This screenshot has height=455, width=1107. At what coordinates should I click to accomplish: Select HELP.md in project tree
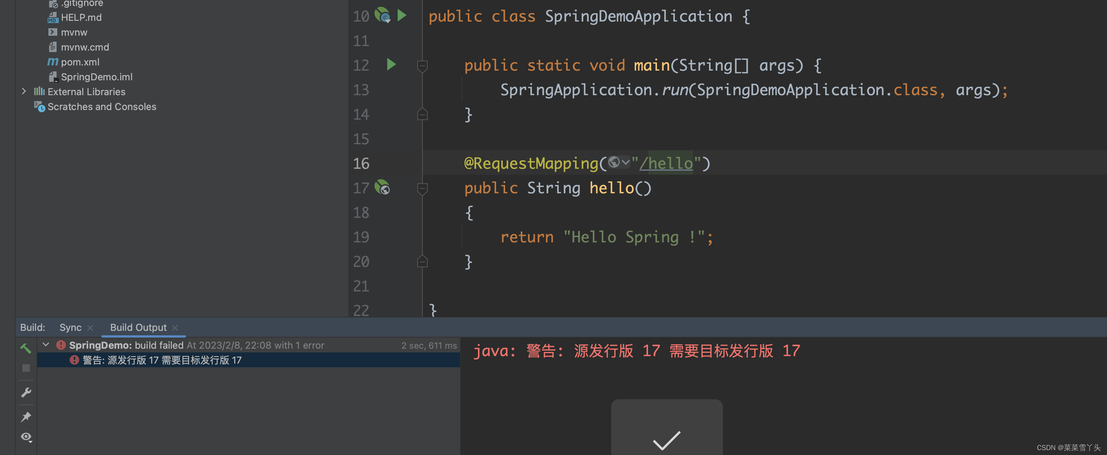point(81,17)
